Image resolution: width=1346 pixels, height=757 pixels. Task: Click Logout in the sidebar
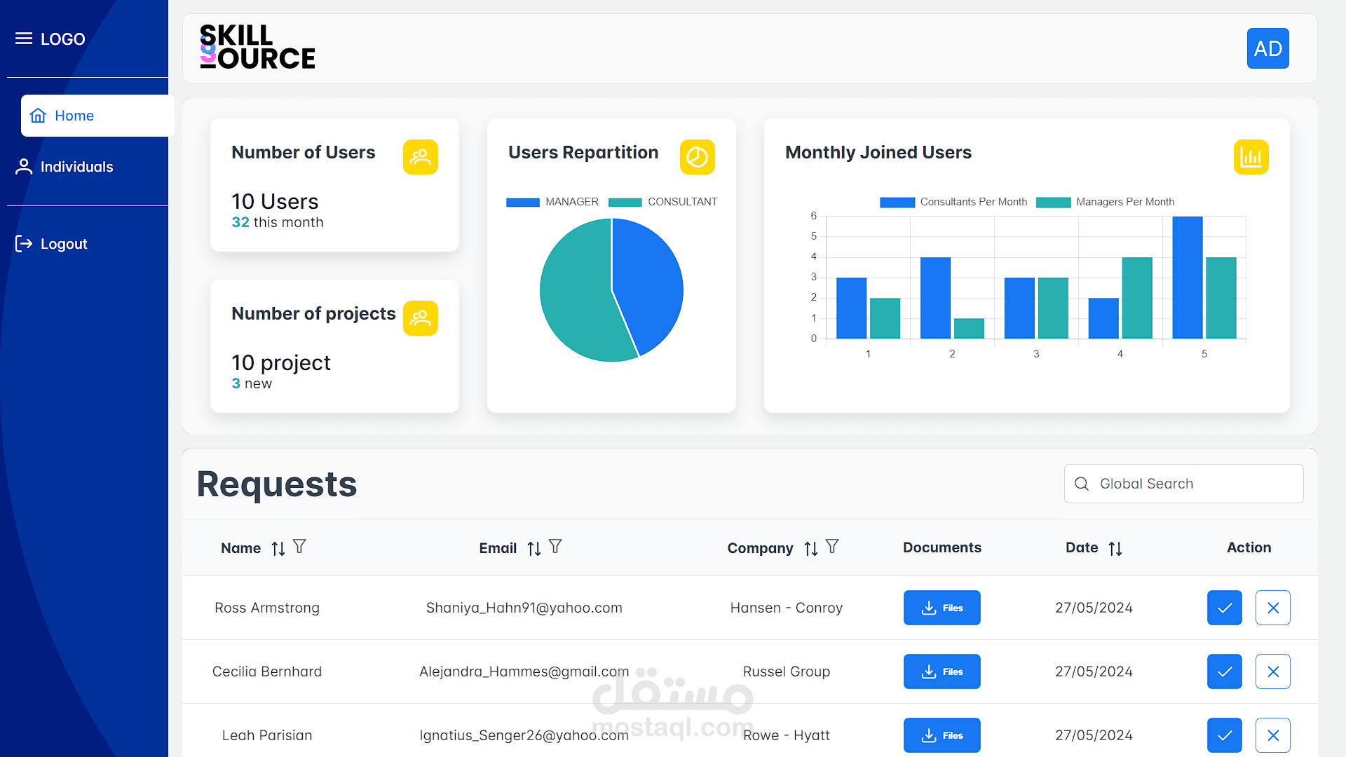click(51, 244)
